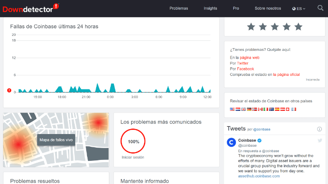Select the Austria flag
The height and width of the screenshot is (184, 328).
(x=282, y=109)
